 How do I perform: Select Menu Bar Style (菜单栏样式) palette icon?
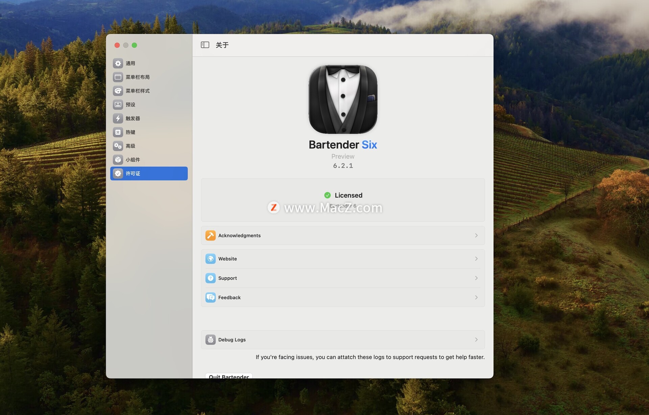(x=118, y=91)
